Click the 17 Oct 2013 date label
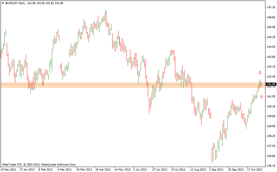This screenshot has width=277, height=172. coord(255,170)
